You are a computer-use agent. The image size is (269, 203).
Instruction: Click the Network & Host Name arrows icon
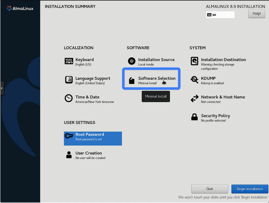click(x=194, y=99)
